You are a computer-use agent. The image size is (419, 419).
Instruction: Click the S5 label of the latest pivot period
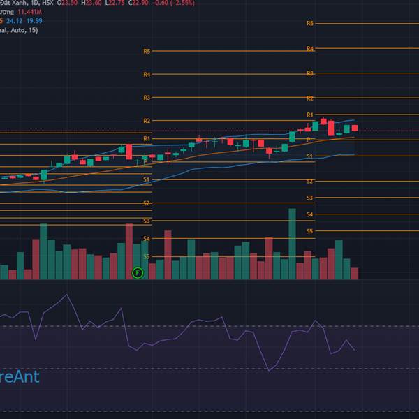(x=309, y=231)
